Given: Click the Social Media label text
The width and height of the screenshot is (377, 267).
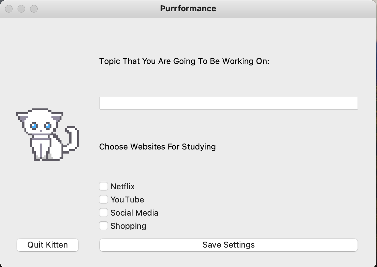Looking at the screenshot, I should pyautogui.click(x=134, y=213).
